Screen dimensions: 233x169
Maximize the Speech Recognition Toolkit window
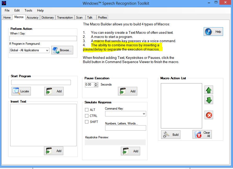[216, 2]
